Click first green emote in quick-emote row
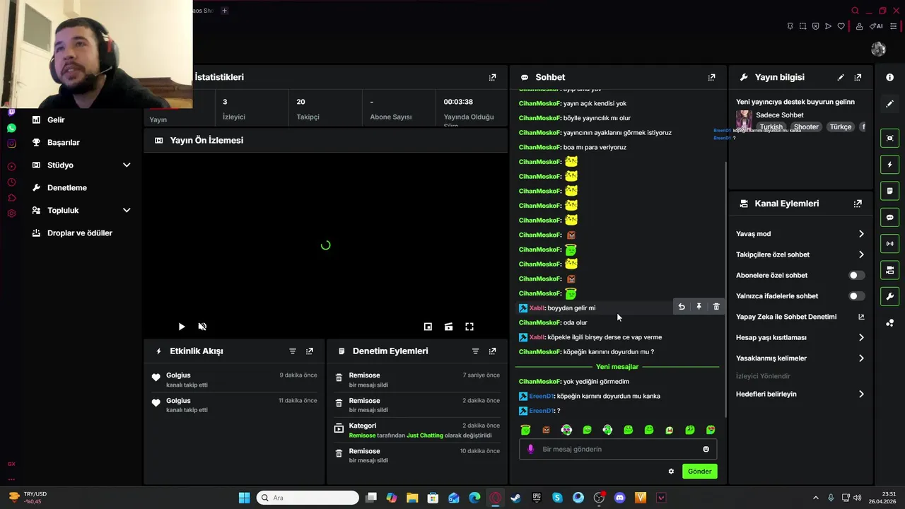Viewport: 905px width, 509px height. [525, 430]
